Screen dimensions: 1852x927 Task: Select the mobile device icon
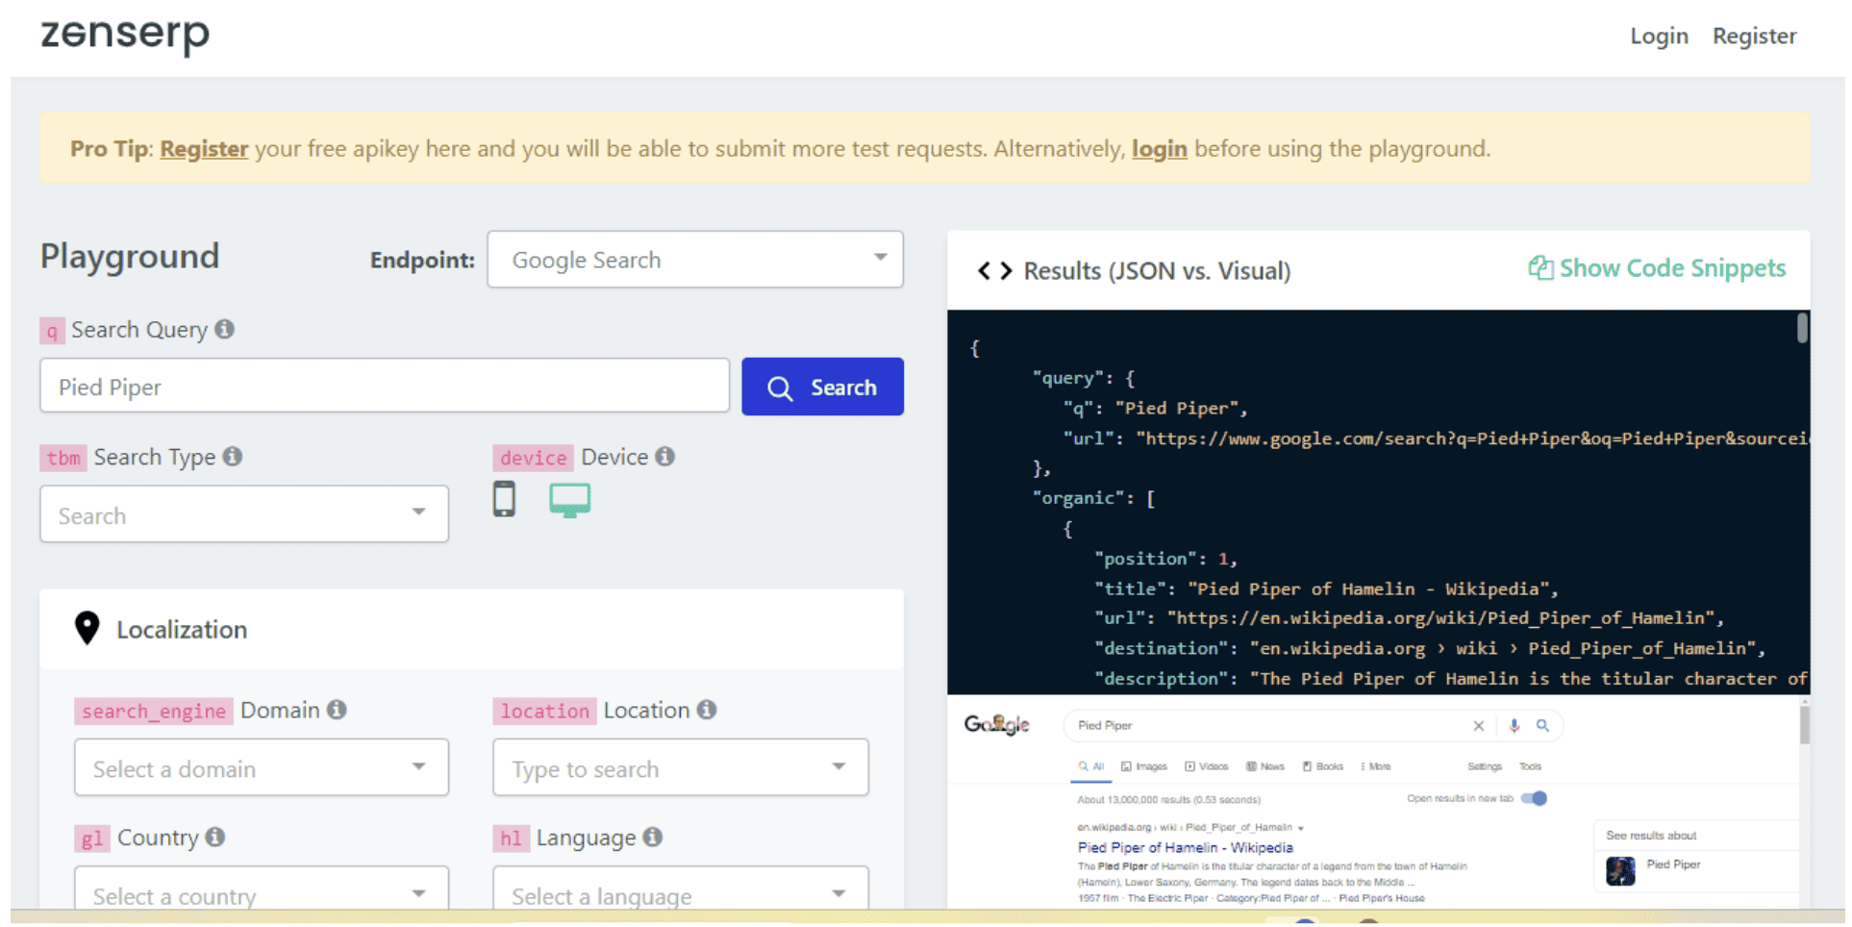coord(504,499)
